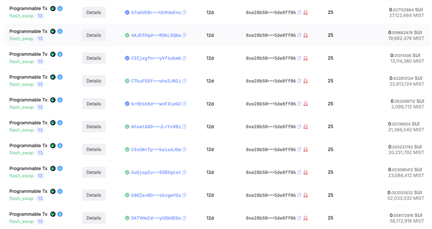Click blue Sui badge in 6rHDib8d row

(60, 100)
